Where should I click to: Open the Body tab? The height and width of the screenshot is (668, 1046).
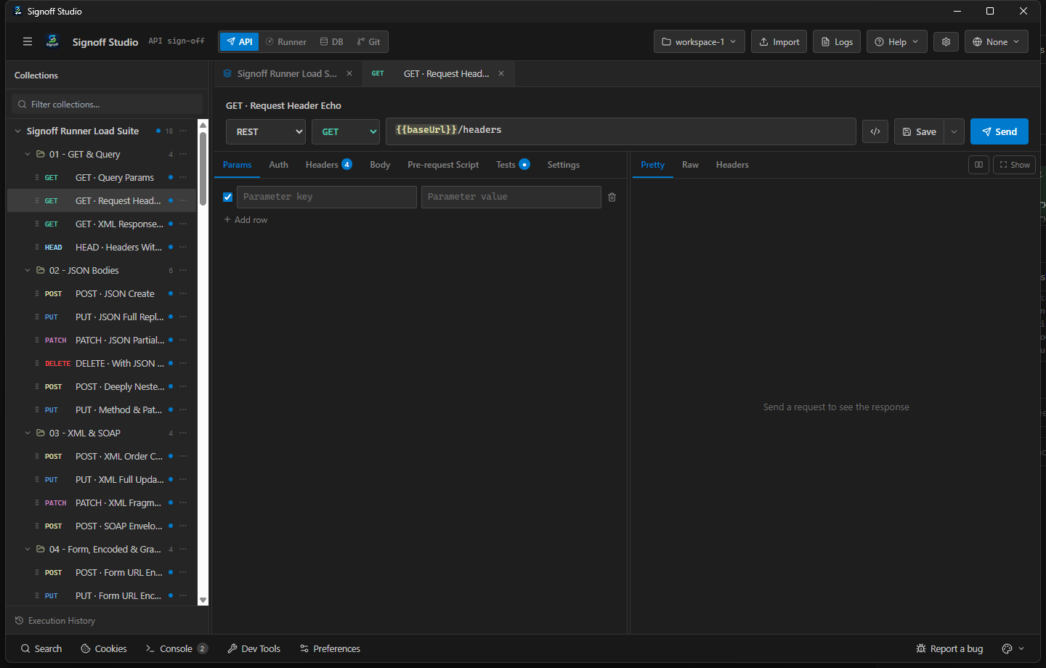(380, 165)
